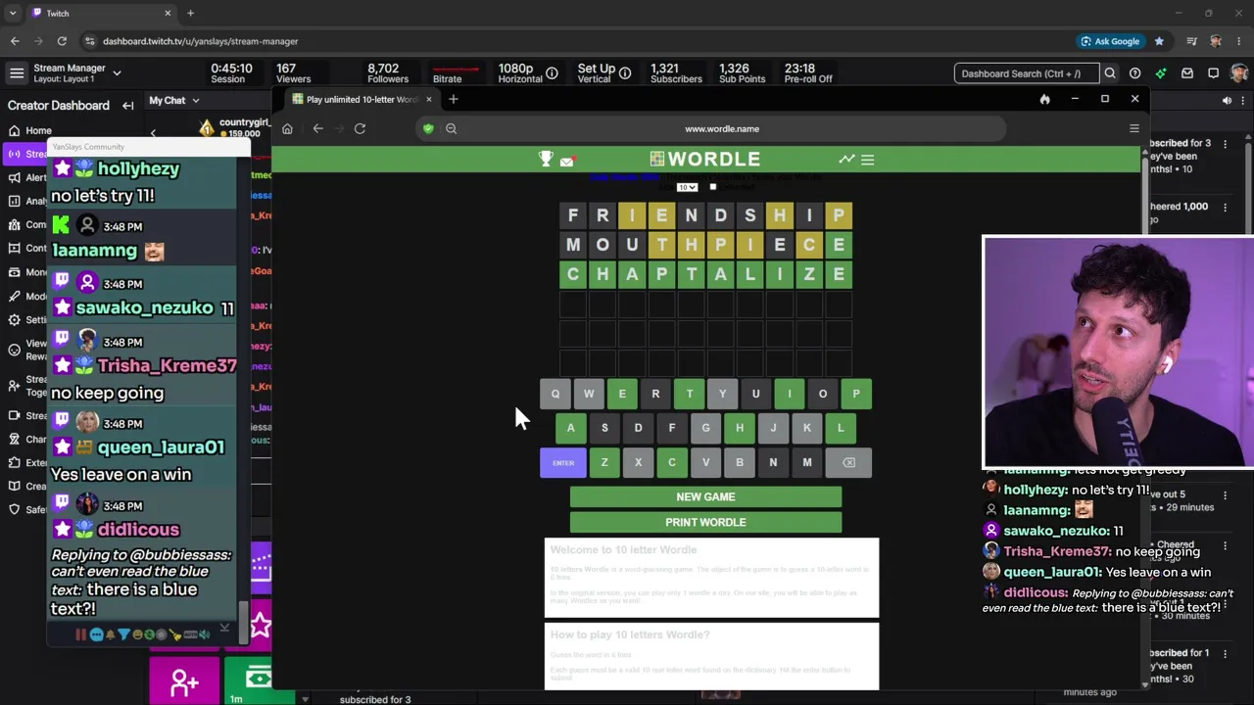1254x705 pixels.
Task: Click the green sparkle icon in Twitch header
Action: point(1161,73)
